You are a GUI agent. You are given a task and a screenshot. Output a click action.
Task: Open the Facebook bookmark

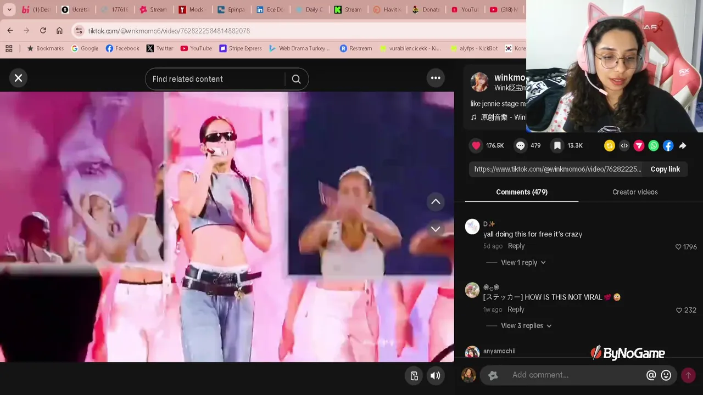[x=122, y=48]
